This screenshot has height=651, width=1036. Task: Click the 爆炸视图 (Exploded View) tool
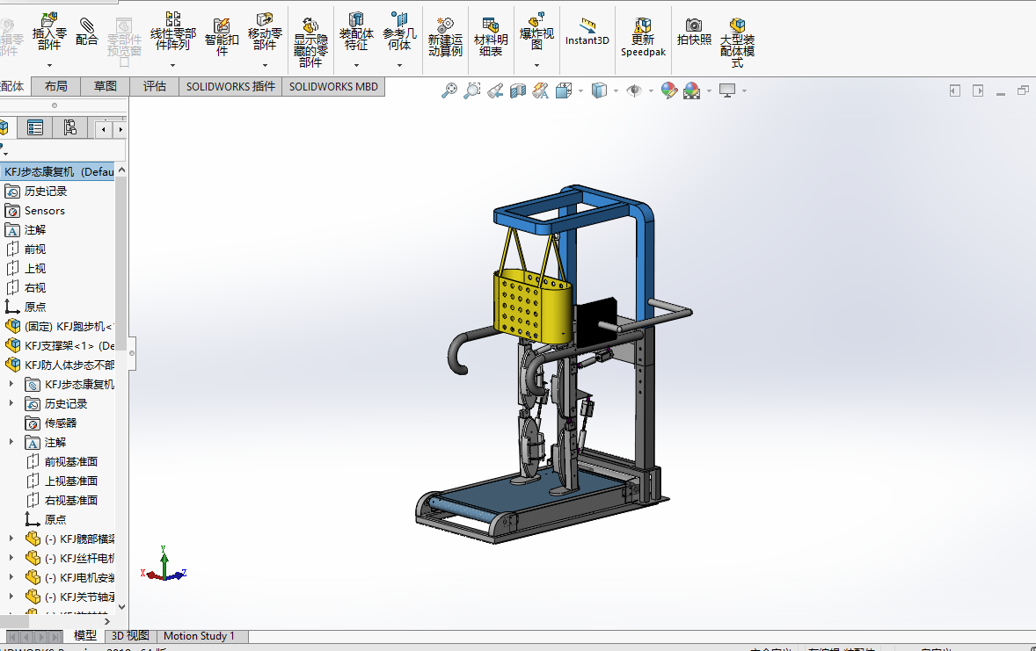pos(536,32)
